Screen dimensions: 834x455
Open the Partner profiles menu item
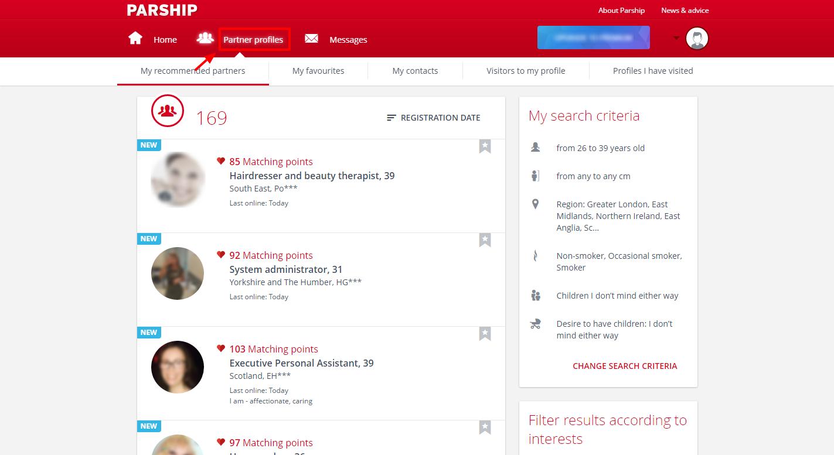(253, 40)
